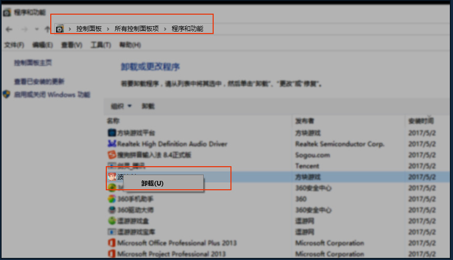Image resolution: width=453 pixels, height=260 pixels.
Task: Select the 360手机助手 icon in list
Action: click(x=112, y=199)
